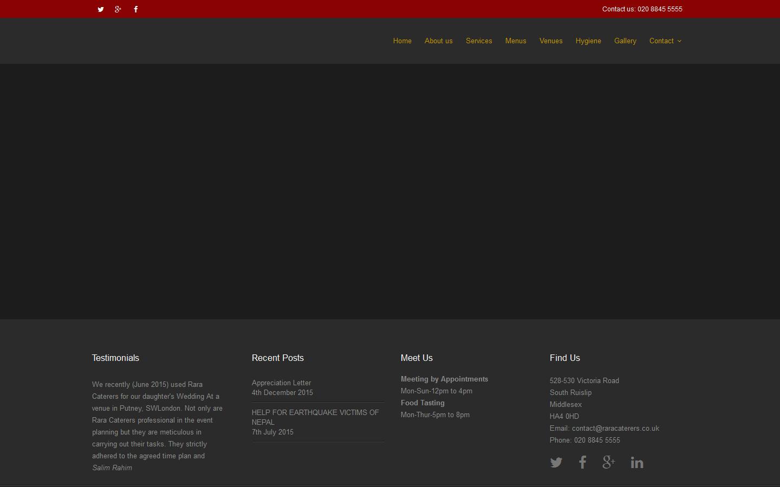Click the Facebook icon in top bar
780x487 pixels.
[136, 9]
